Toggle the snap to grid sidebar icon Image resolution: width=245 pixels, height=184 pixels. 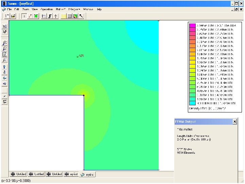[x=5, y=96]
